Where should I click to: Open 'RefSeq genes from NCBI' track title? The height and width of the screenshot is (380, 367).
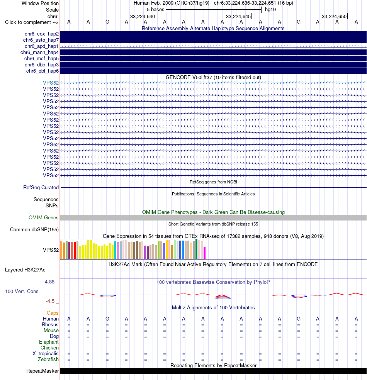tap(213, 182)
